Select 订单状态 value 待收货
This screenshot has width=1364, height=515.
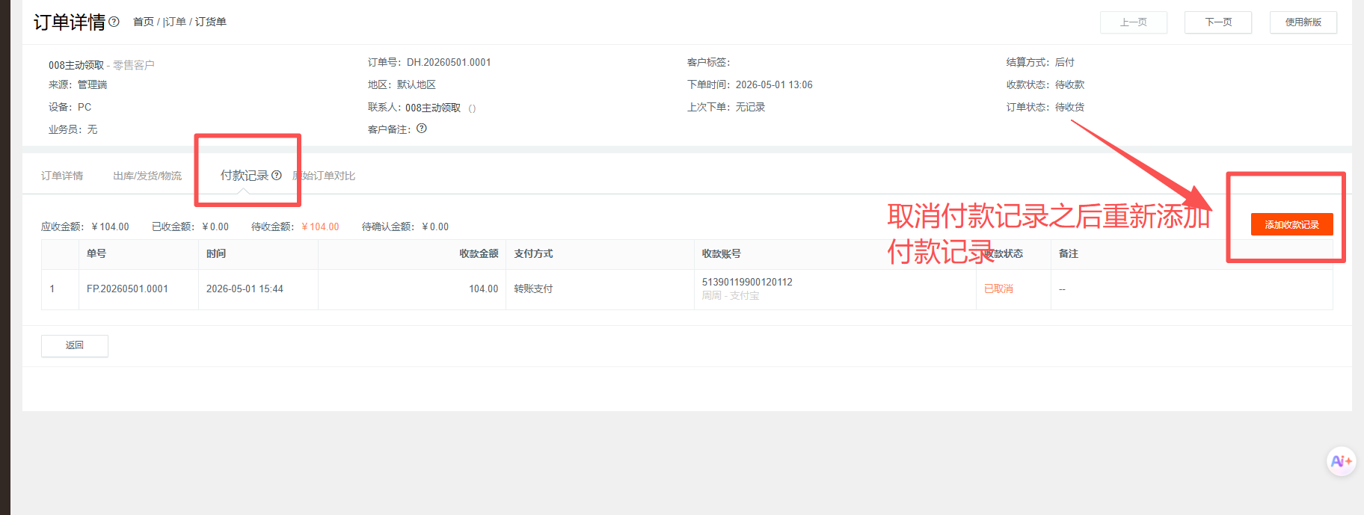click(1069, 107)
